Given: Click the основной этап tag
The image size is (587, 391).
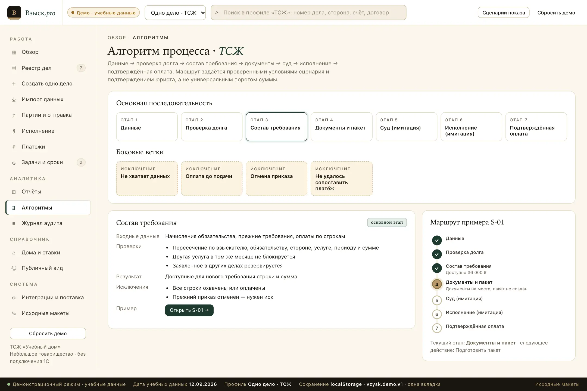Looking at the screenshot, I should tap(387, 222).
